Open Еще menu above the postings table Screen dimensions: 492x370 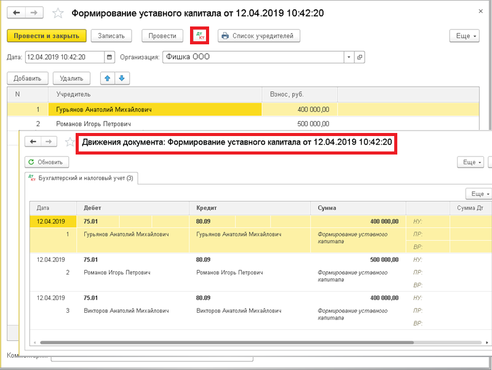[478, 194]
